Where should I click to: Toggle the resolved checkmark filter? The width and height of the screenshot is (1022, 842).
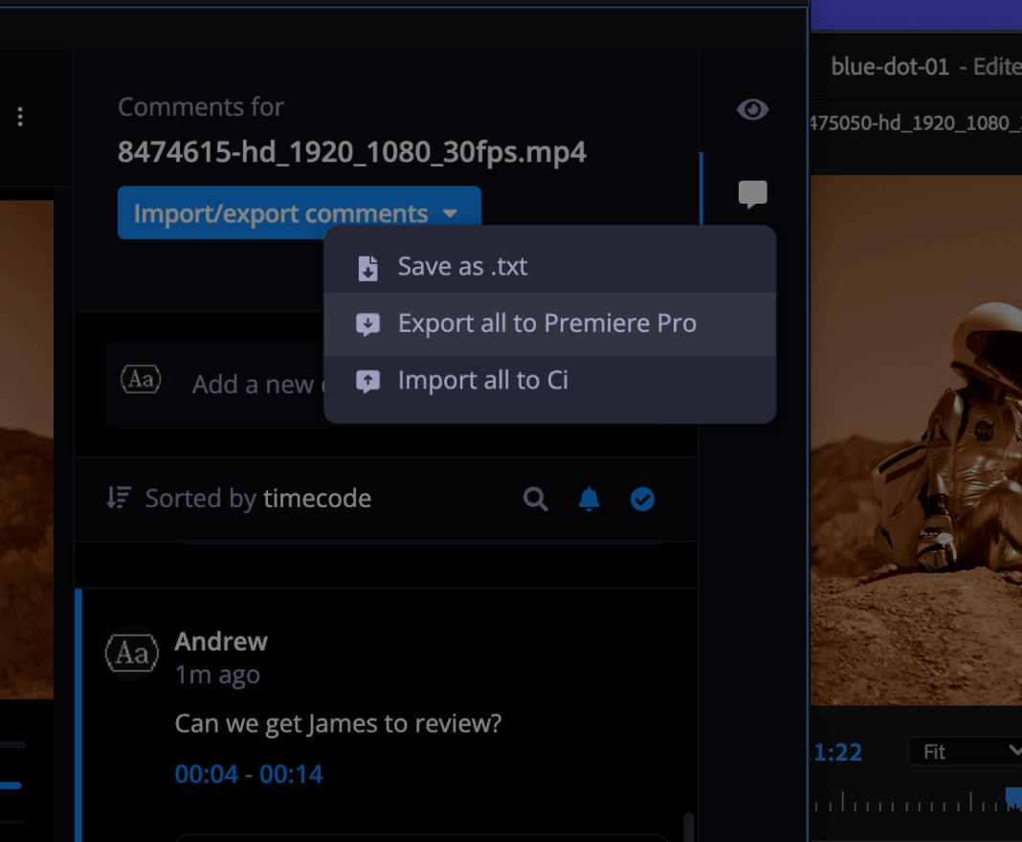(642, 499)
